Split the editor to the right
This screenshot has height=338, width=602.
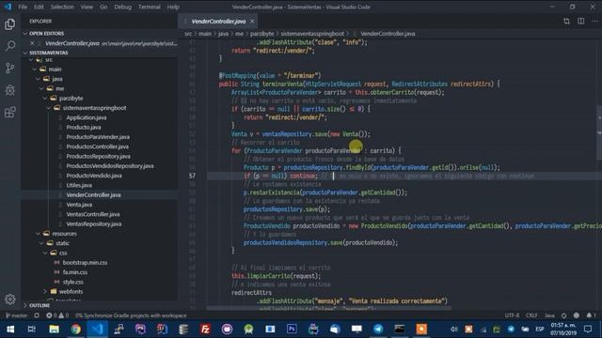581,21
